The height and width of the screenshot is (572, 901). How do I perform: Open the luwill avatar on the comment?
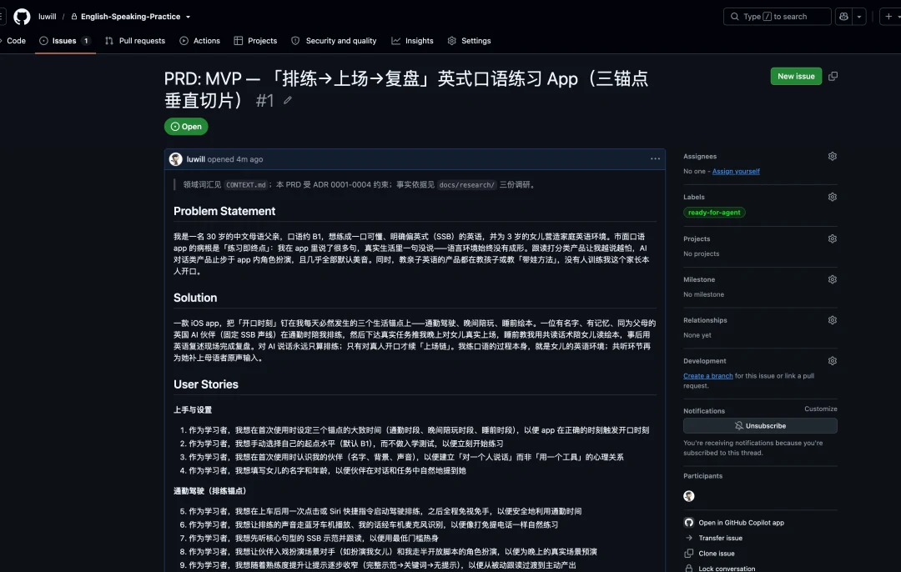pyautogui.click(x=176, y=159)
